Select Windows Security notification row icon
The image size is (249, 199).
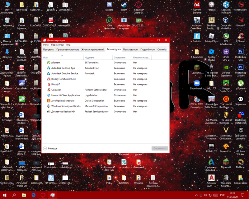coord(49,106)
